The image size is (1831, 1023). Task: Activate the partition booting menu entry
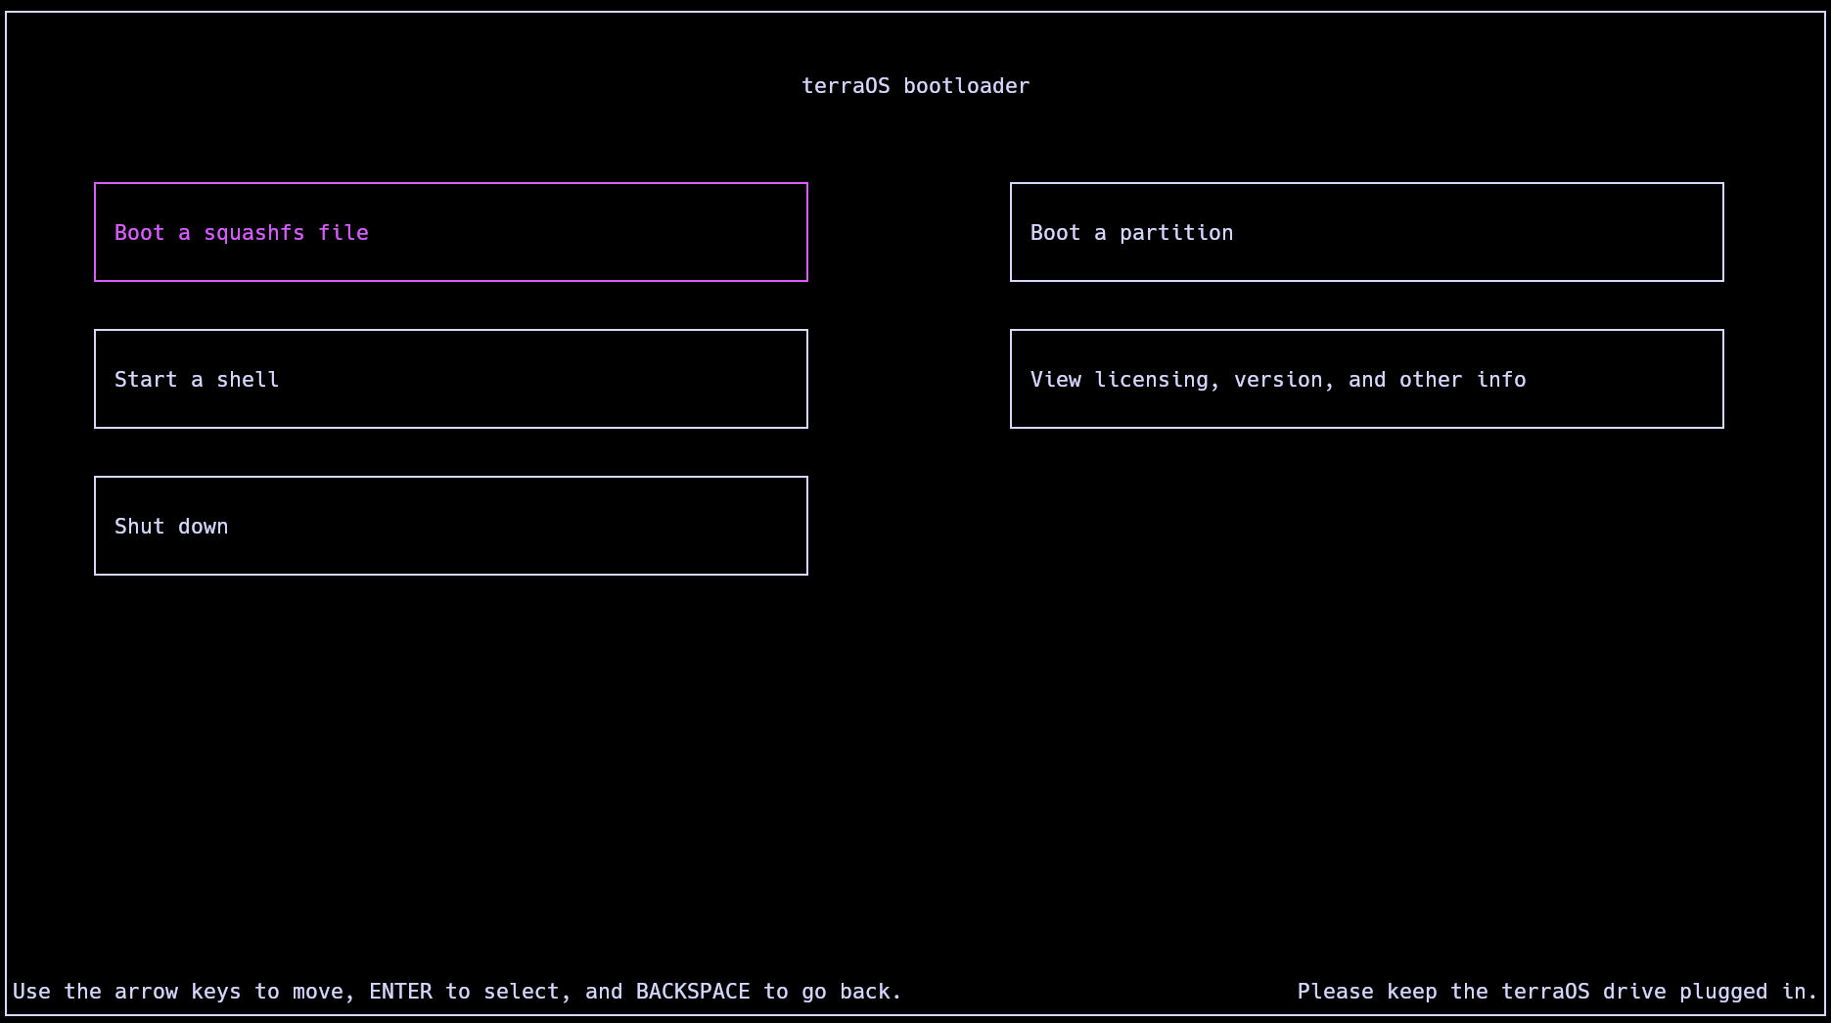[1366, 232]
